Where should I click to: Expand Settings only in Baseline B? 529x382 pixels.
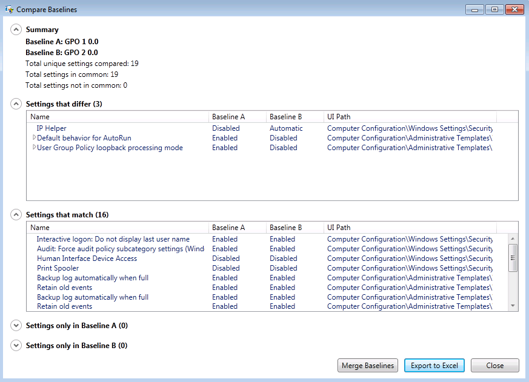pos(16,345)
